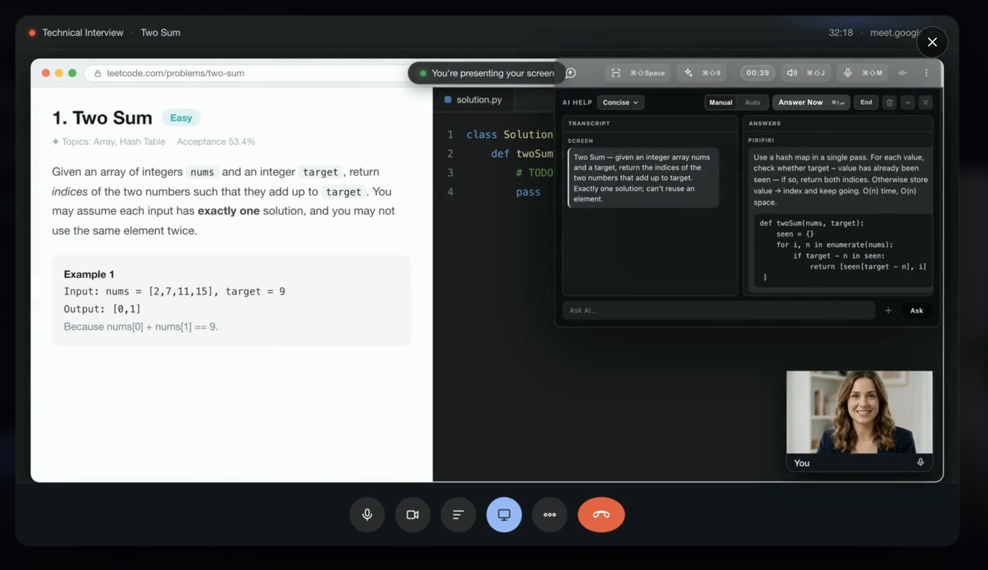
Task: Select Manual answer mode
Action: coord(721,103)
